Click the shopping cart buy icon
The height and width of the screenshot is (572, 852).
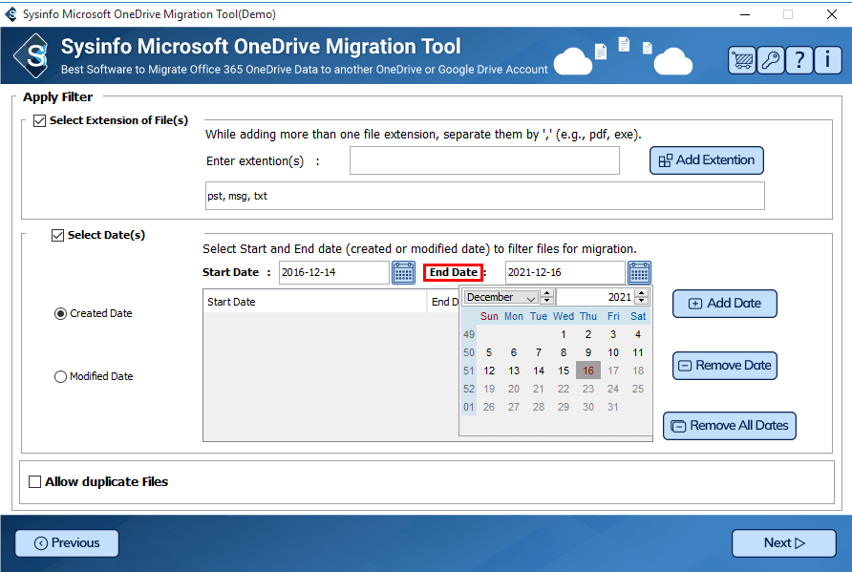pos(741,59)
